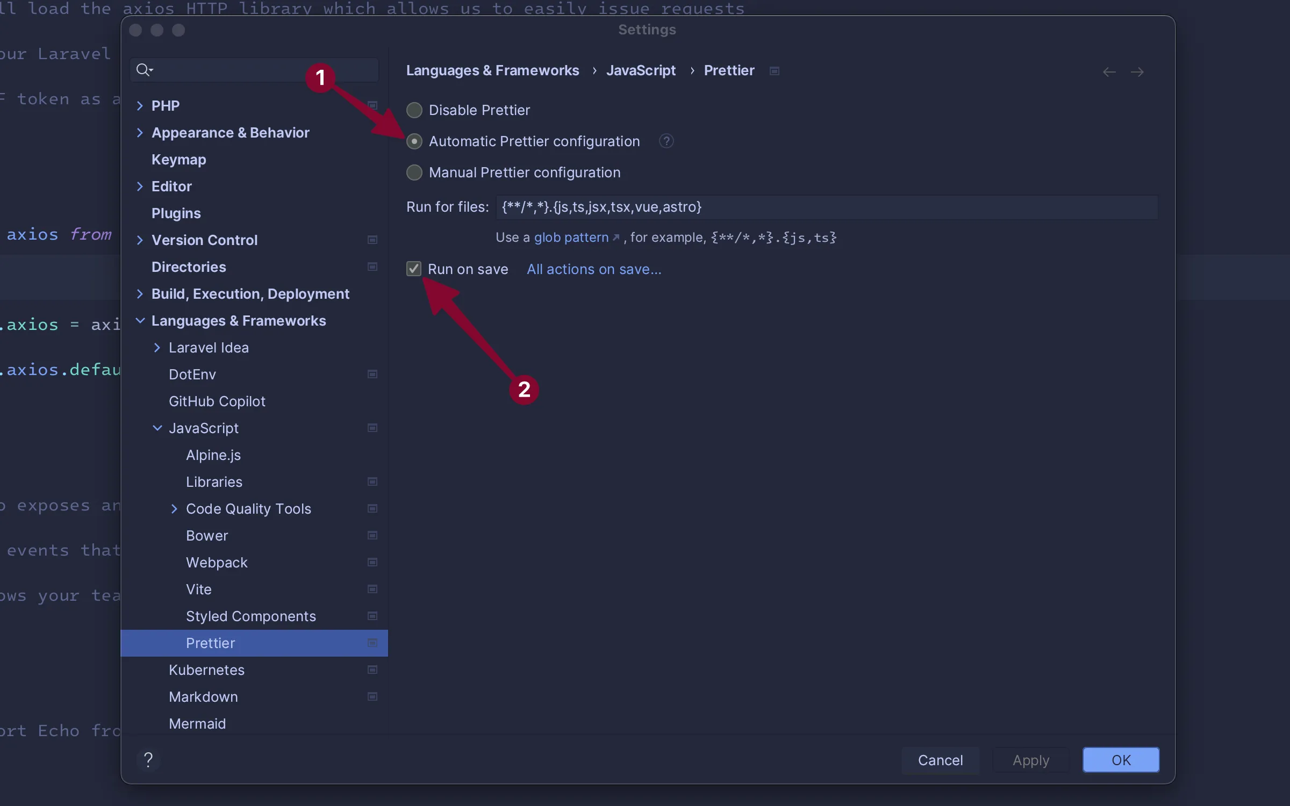The width and height of the screenshot is (1290, 806).
Task: Click the project icon beside Vite row
Action: (x=372, y=589)
